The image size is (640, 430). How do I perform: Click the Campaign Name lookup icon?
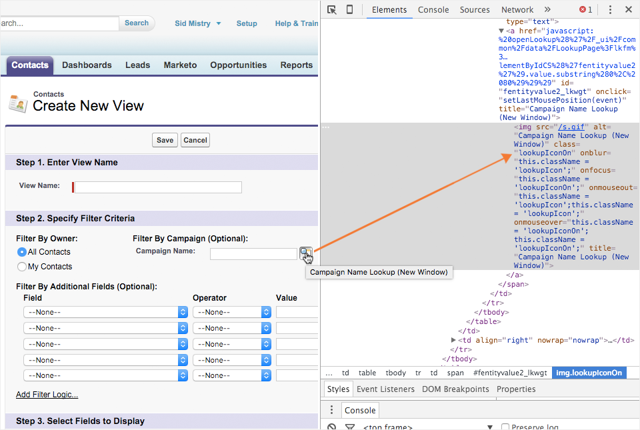point(305,253)
